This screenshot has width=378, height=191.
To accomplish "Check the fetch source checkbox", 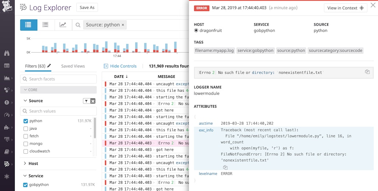I will point(25,136).
